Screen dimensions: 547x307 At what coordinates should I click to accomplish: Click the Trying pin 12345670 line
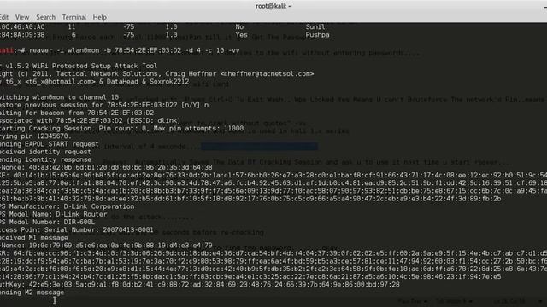point(36,136)
